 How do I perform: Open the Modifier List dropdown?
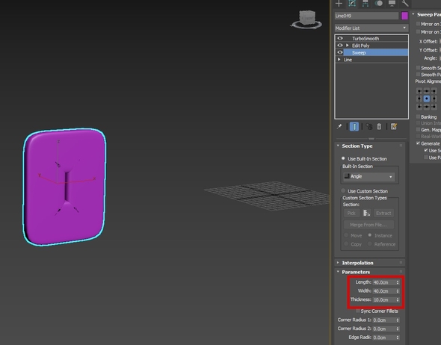tap(371, 28)
